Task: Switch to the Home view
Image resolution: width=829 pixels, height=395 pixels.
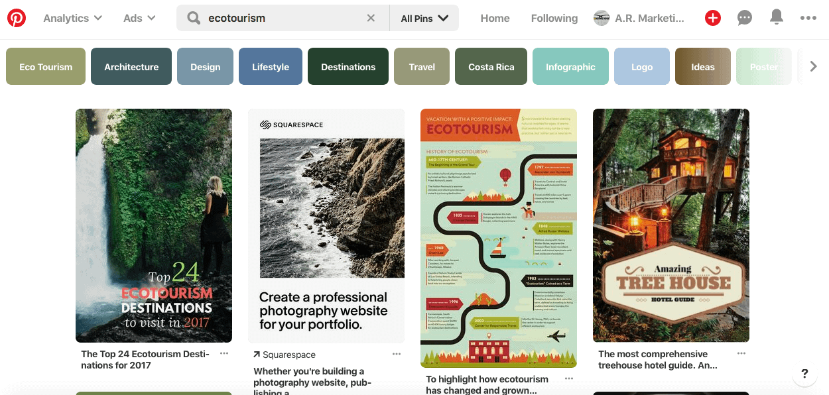Action: (x=495, y=18)
